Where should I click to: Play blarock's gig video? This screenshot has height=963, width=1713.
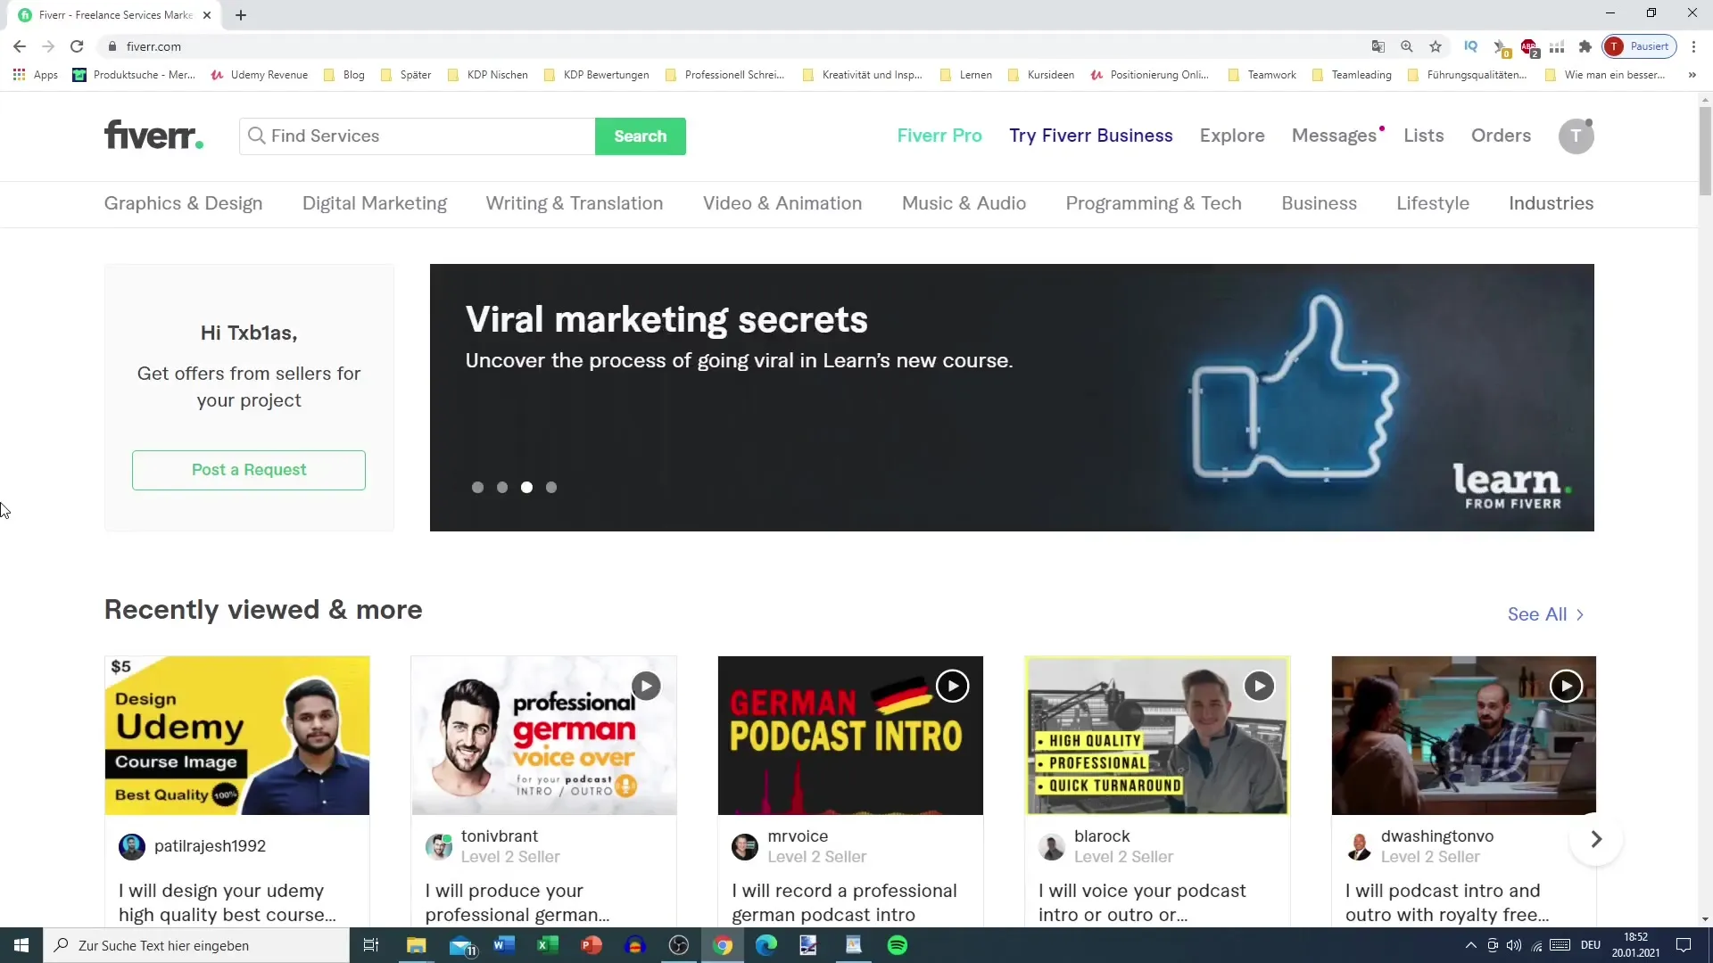pyautogui.click(x=1259, y=686)
